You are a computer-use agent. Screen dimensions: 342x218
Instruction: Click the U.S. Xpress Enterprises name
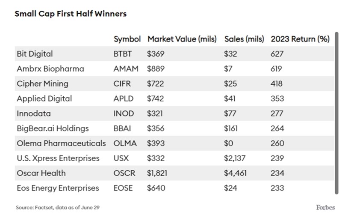coord(58,158)
